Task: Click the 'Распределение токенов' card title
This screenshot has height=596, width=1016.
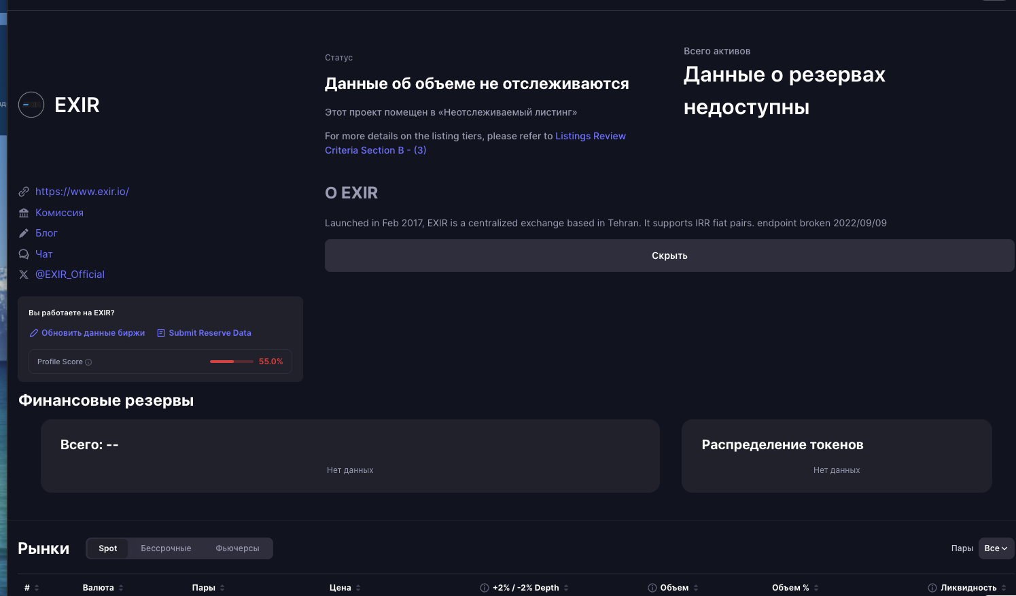Action: [x=782, y=444]
